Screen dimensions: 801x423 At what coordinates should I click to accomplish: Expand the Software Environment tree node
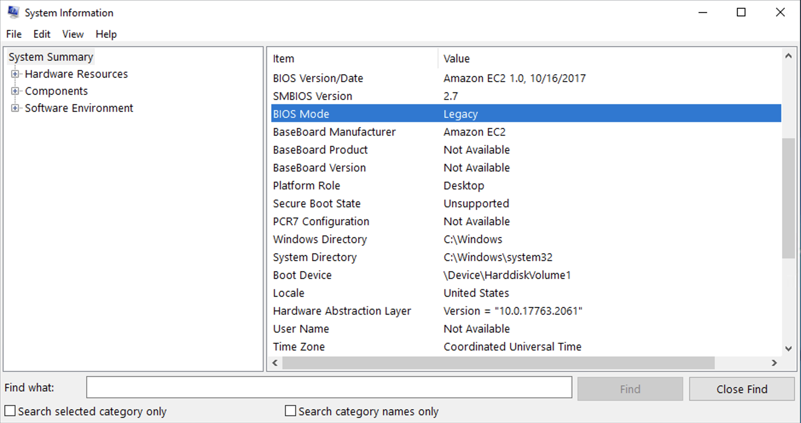[x=16, y=108]
